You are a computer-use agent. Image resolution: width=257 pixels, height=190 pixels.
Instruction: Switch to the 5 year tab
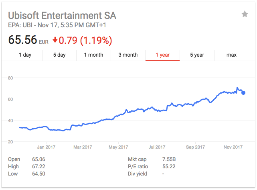tap(197, 55)
